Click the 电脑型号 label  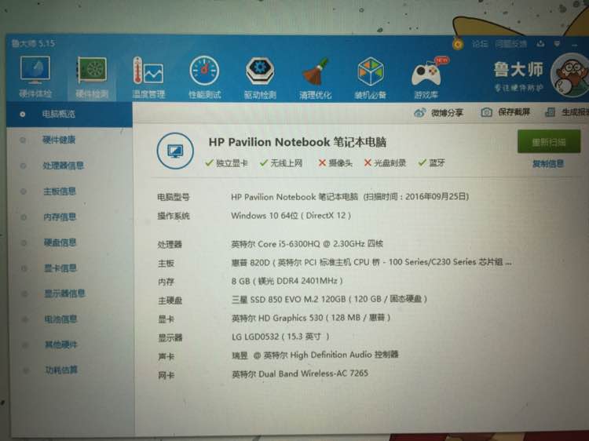[x=174, y=197]
